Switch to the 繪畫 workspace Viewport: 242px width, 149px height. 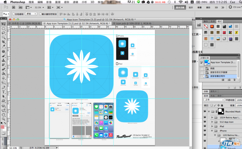[199, 7]
